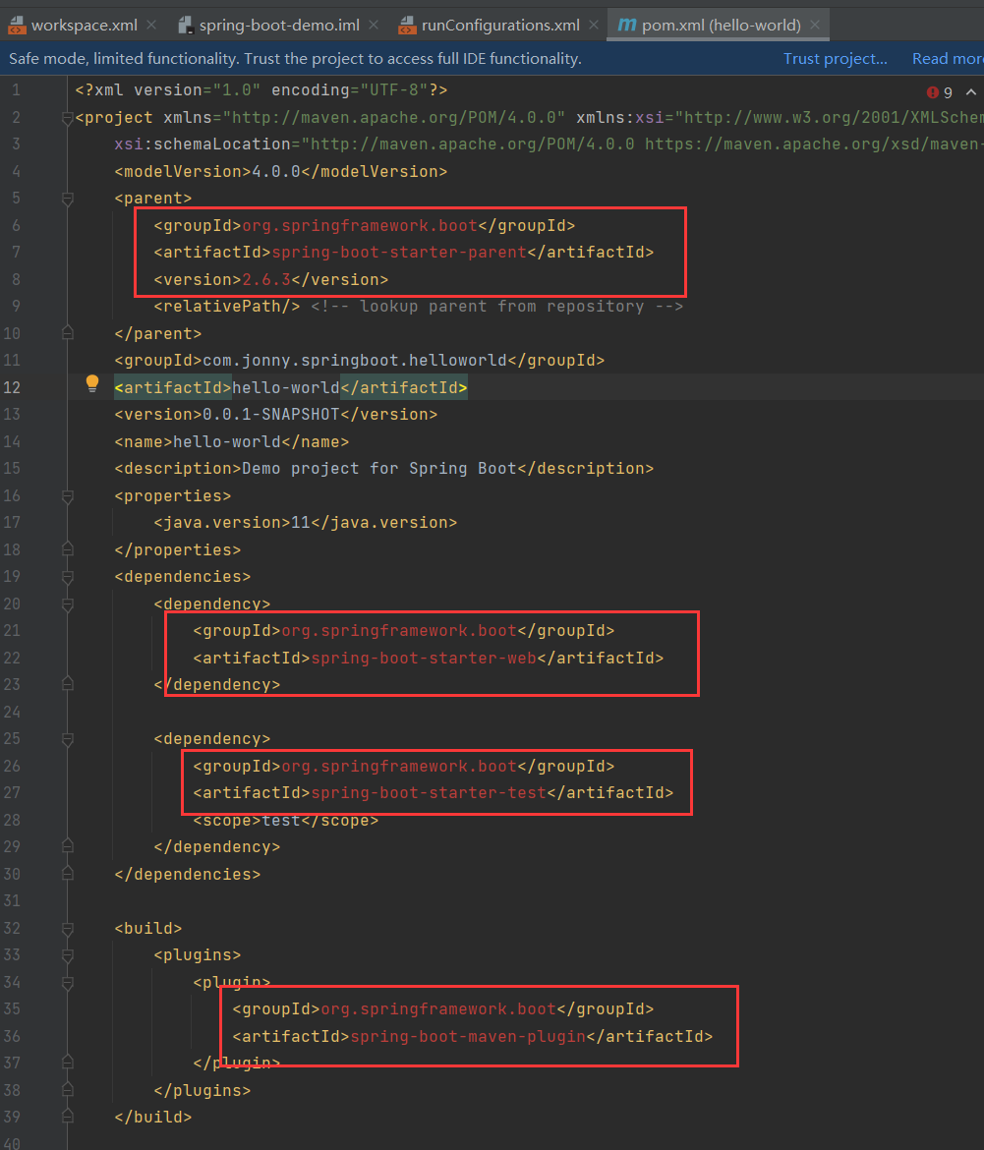Click the java.version value 11
The height and width of the screenshot is (1150, 984).
(x=301, y=522)
